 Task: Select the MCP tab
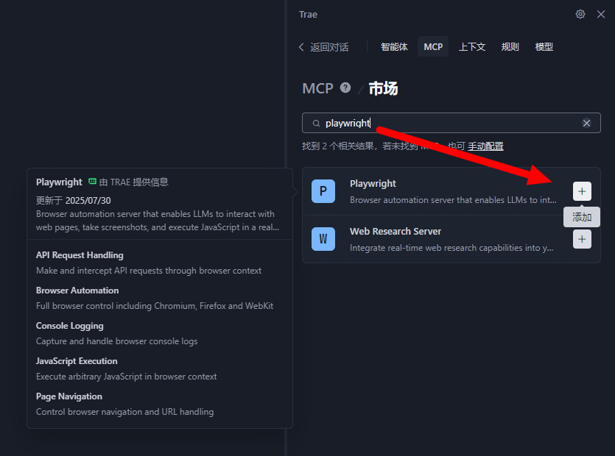(x=433, y=47)
